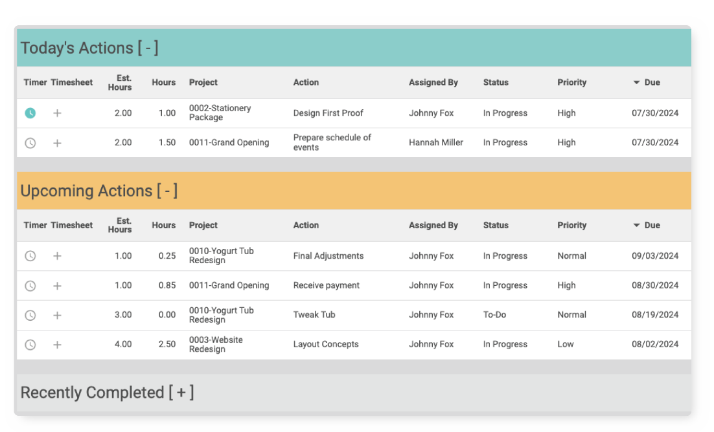Image resolution: width=714 pixels, height=432 pixels.
Task: Sort Today's Actions by Due column
Action: pos(651,83)
